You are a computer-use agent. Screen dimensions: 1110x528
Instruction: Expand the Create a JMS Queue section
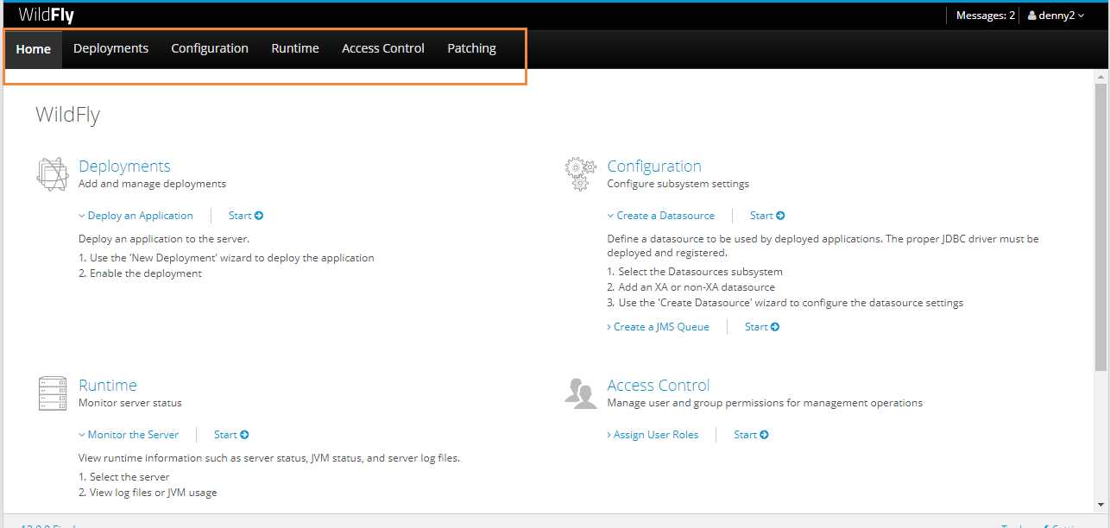coord(658,327)
